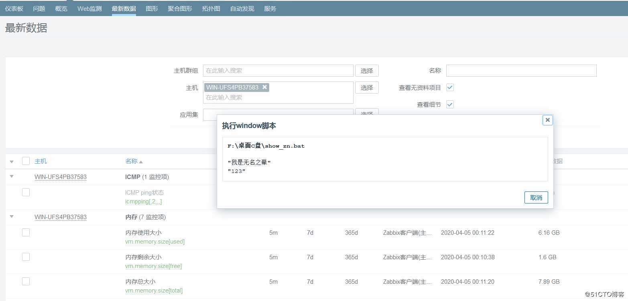Check the ICMP ping状态 row checkbox
Image resolution: width=628 pixels, height=301 pixels.
tap(26, 192)
